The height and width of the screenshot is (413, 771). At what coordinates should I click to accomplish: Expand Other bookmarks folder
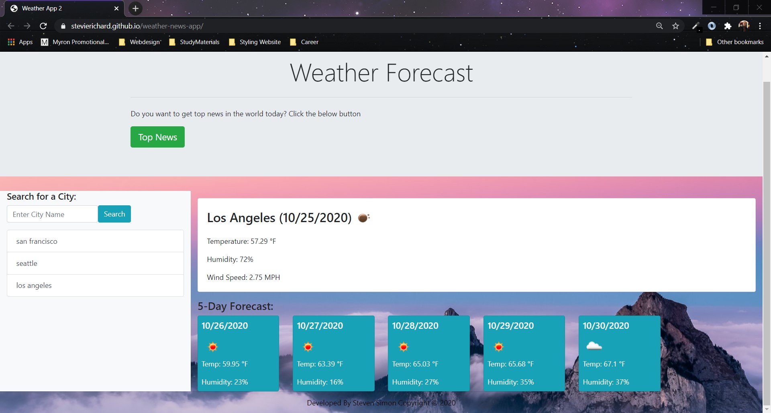pyautogui.click(x=734, y=42)
